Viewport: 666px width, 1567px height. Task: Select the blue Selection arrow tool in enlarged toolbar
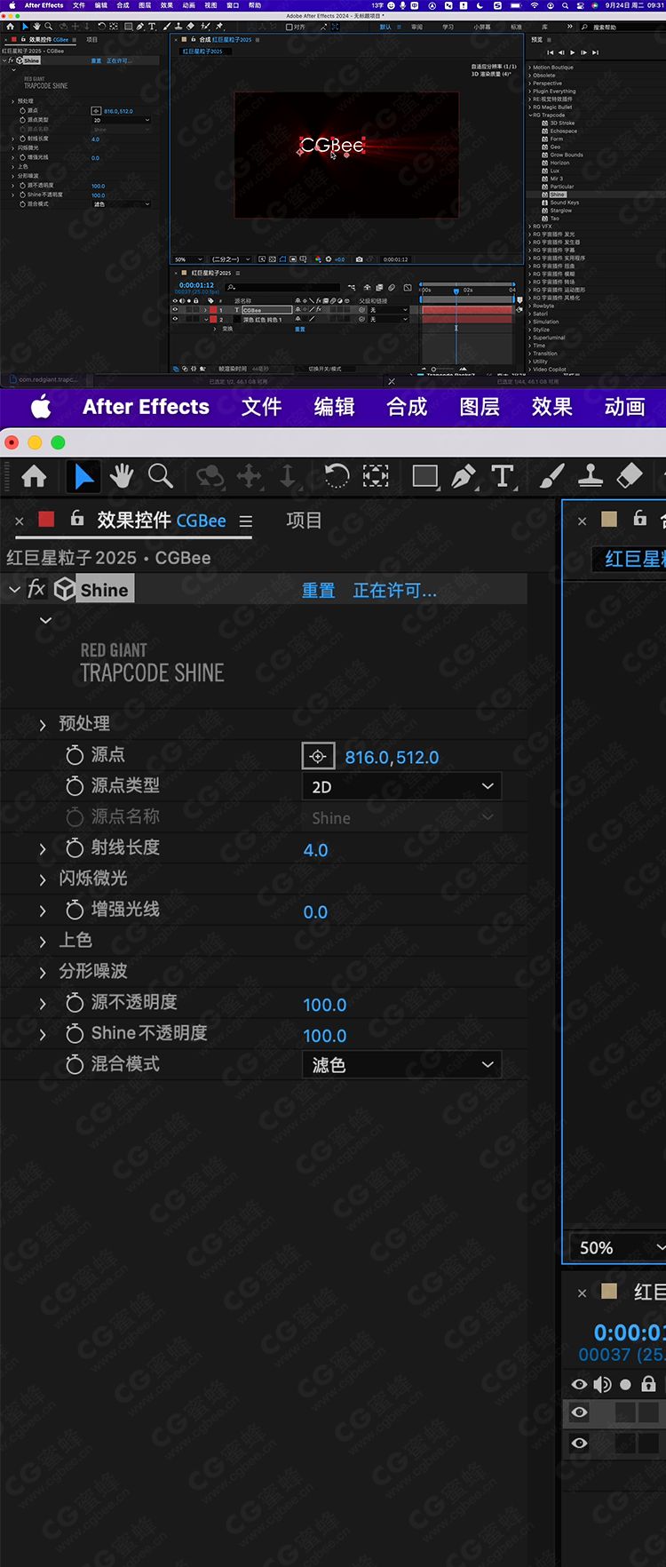(x=83, y=477)
